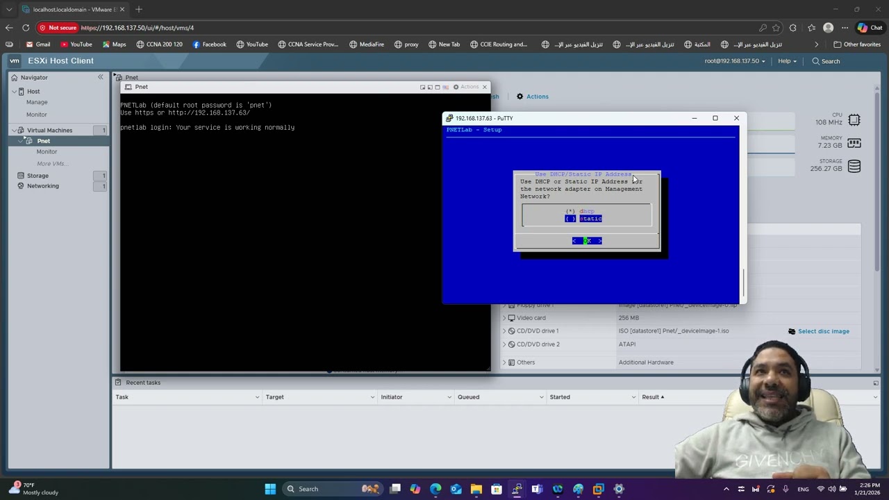The image size is (889, 500).
Task: Show hidden system tray icons
Action: pyautogui.click(x=726, y=489)
